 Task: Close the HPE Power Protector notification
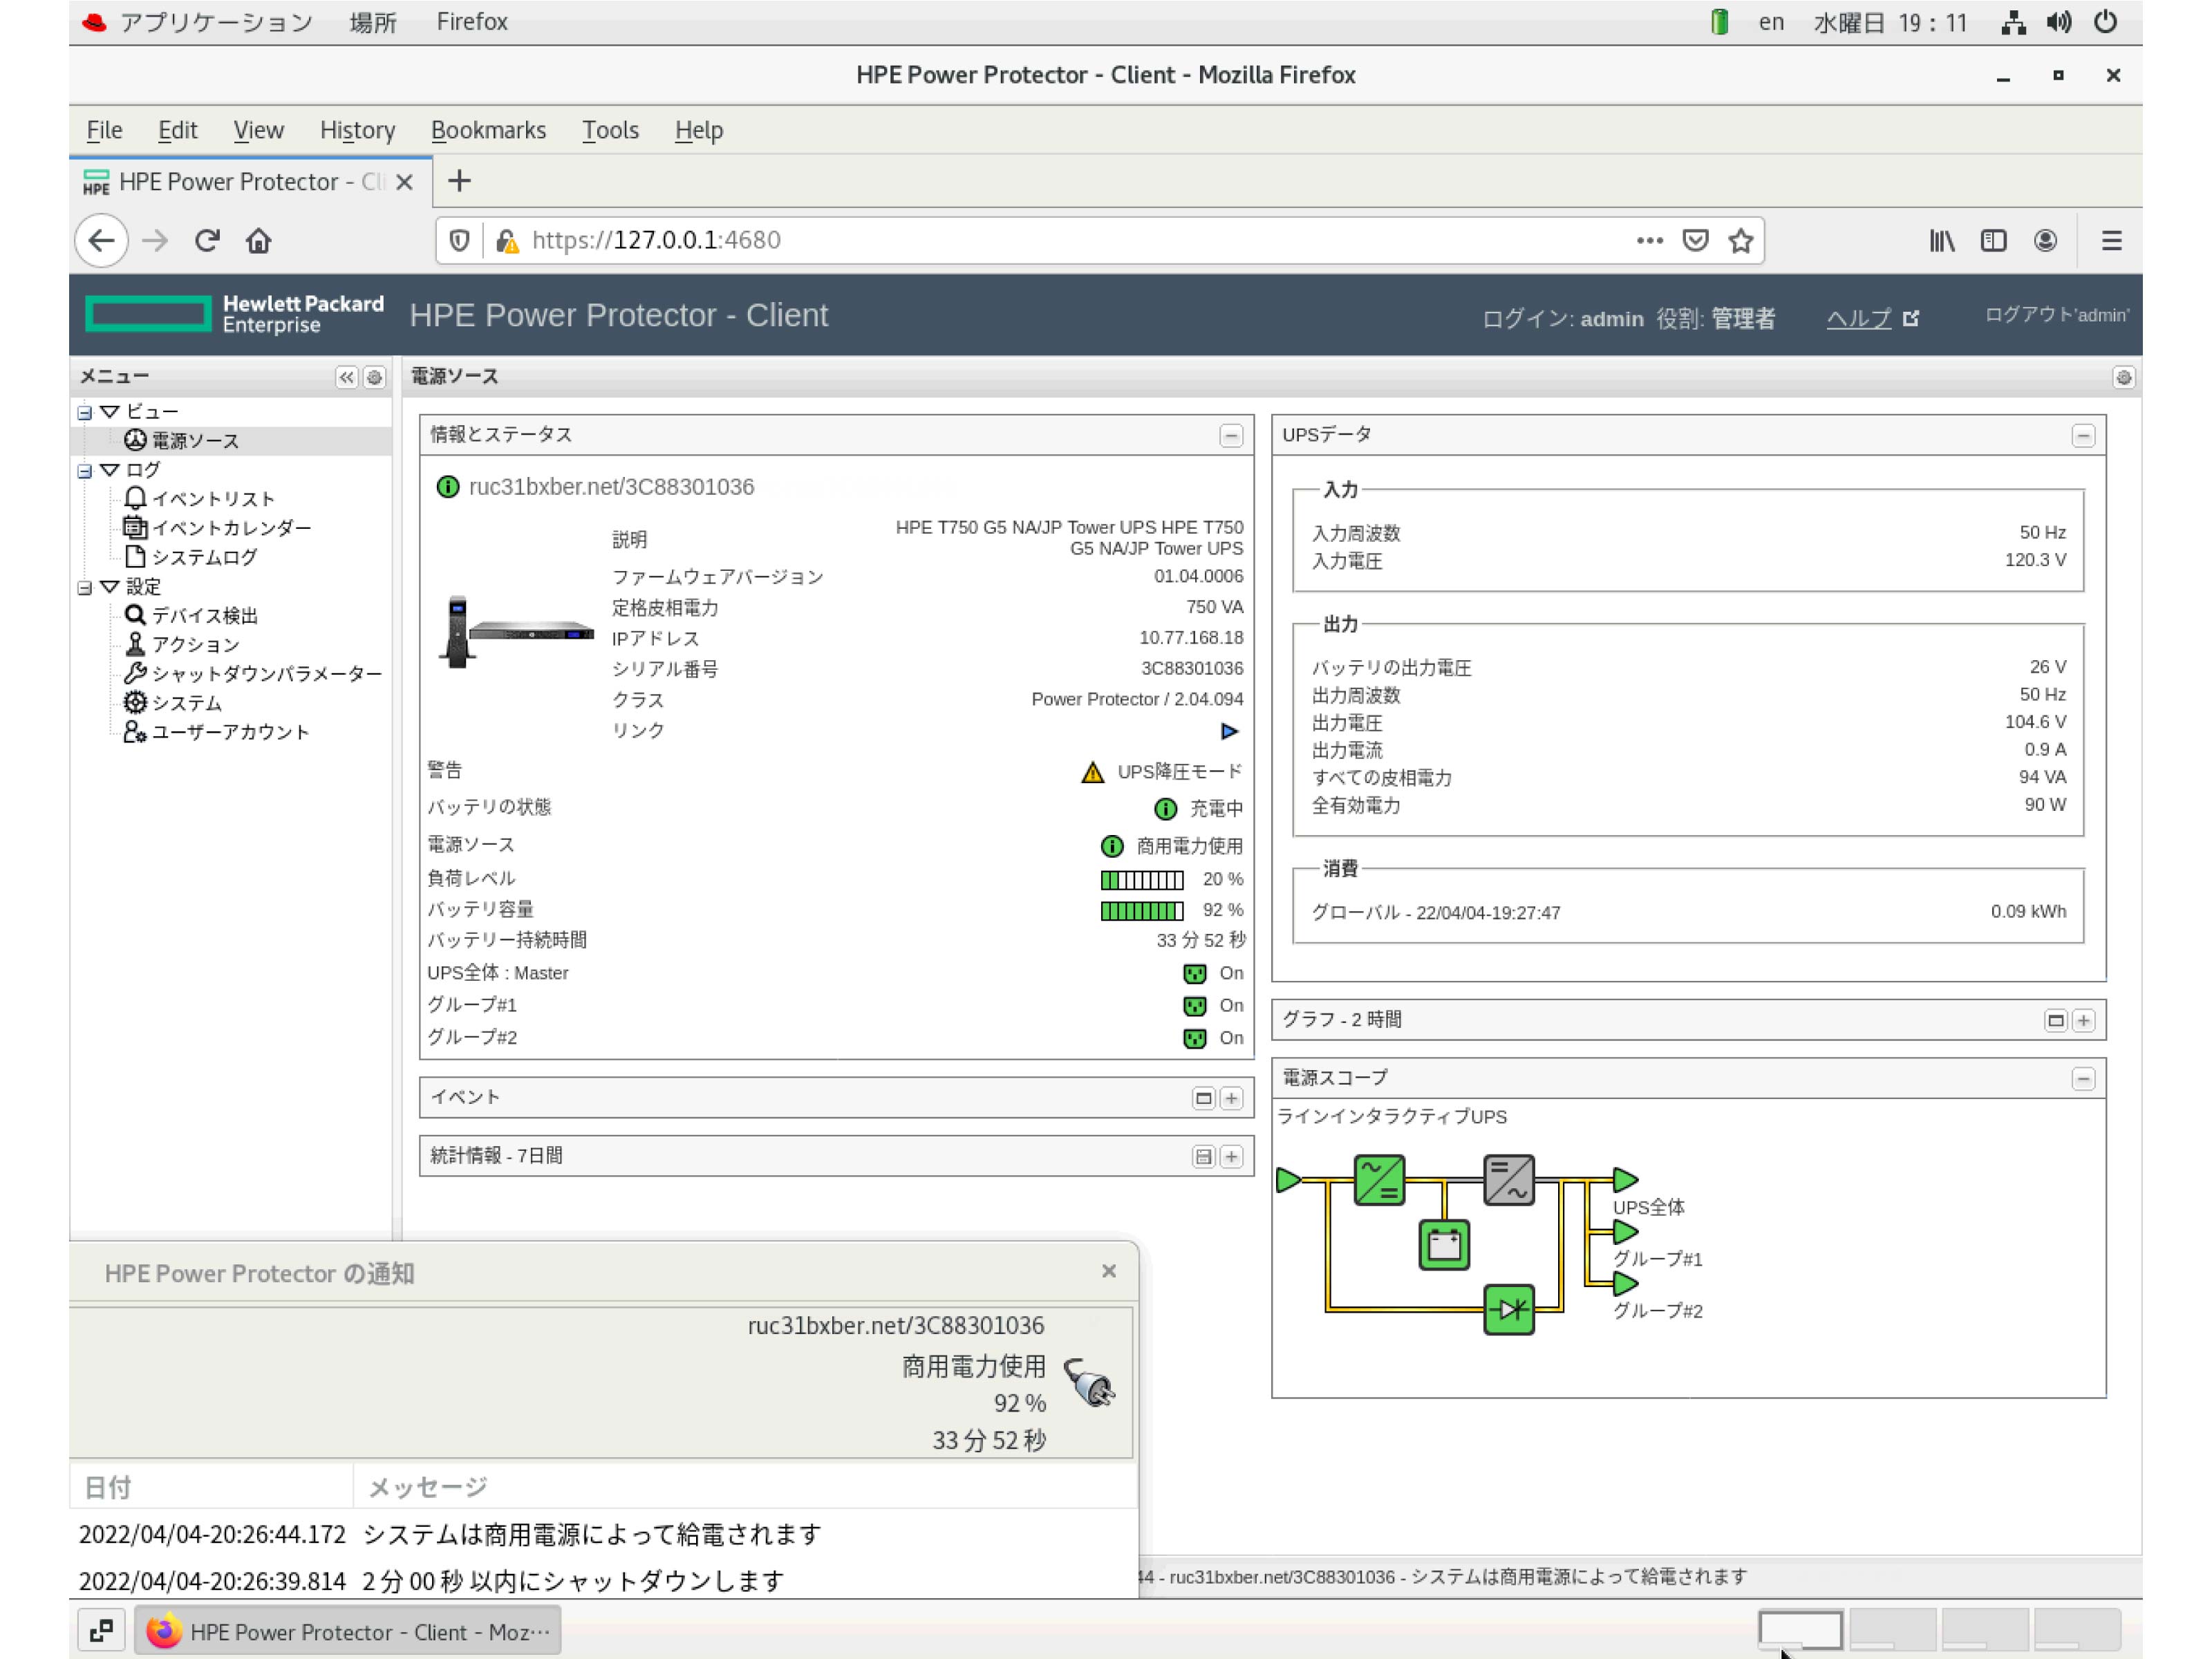(x=1108, y=1271)
